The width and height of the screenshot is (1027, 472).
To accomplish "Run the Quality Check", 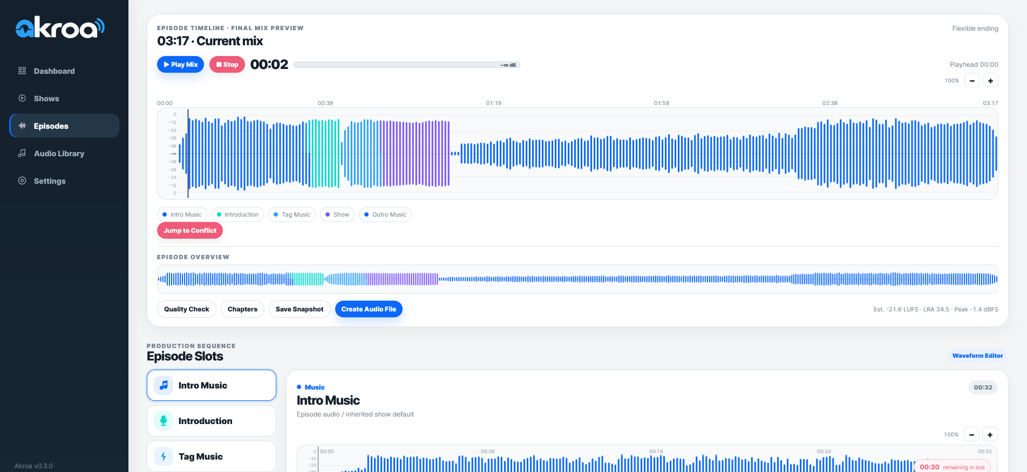I will click(187, 309).
